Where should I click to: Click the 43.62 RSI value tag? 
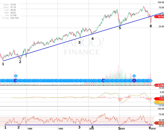[x=159, y=123]
